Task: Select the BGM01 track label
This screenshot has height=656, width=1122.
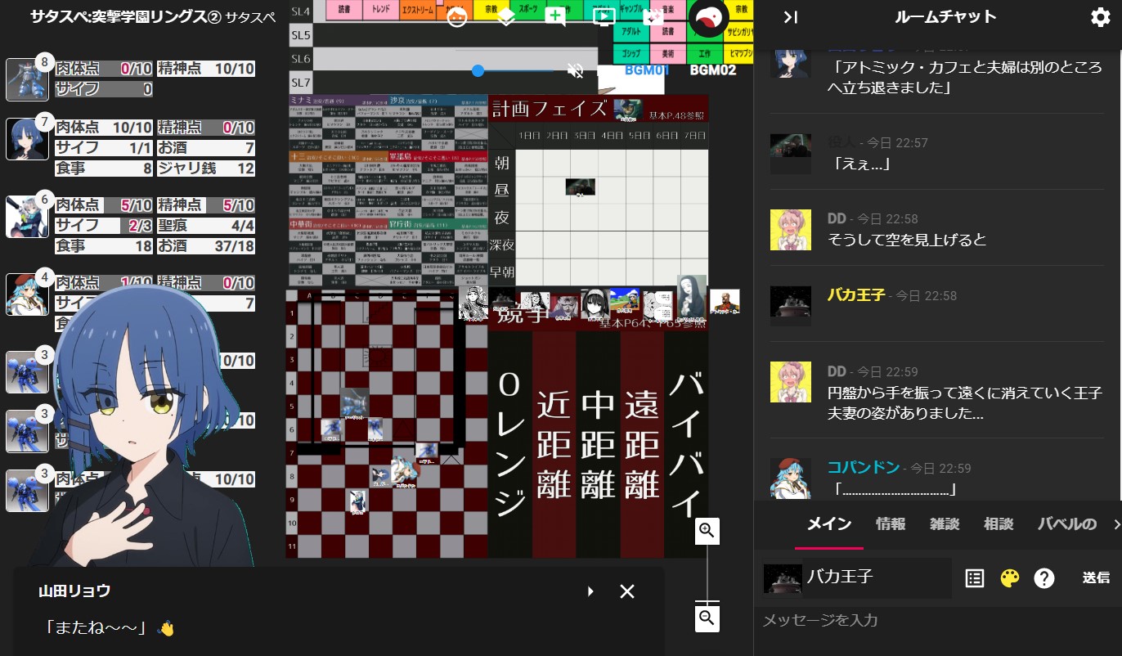Action: pyautogui.click(x=647, y=70)
